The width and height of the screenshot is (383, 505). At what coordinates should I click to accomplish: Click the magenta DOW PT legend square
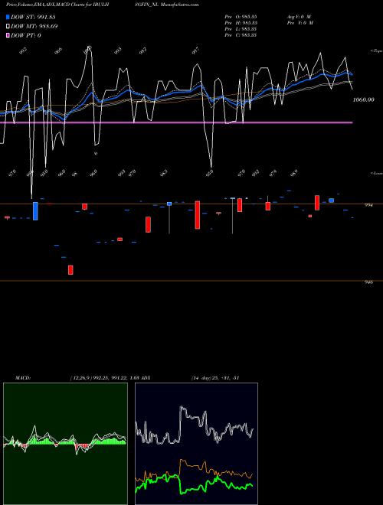(8, 35)
